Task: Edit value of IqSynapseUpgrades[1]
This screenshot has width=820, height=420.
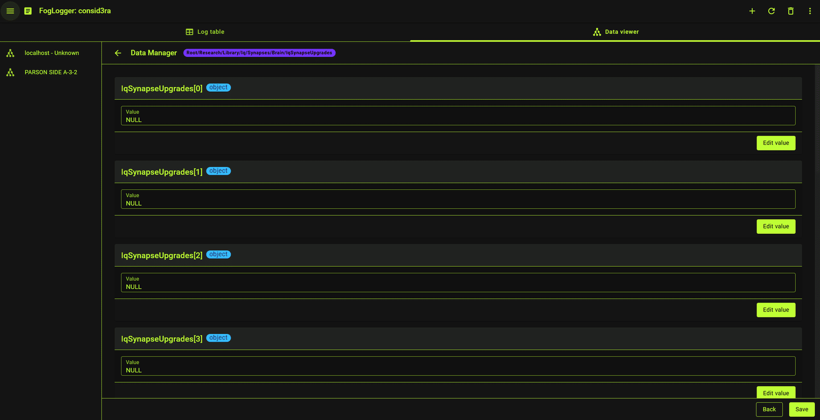Action: tap(776, 226)
